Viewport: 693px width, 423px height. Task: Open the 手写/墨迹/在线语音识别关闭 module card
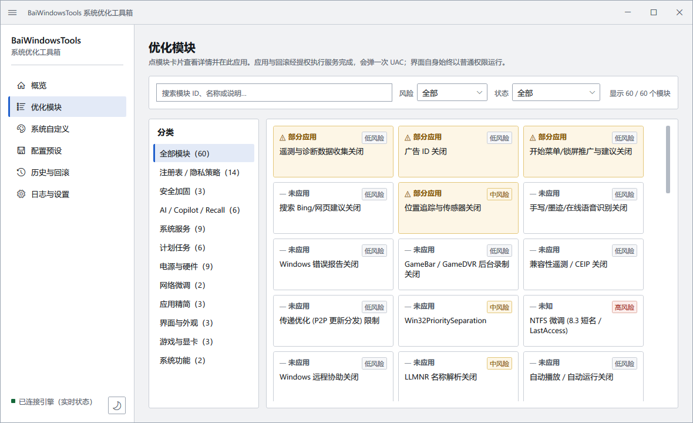[x=583, y=208]
